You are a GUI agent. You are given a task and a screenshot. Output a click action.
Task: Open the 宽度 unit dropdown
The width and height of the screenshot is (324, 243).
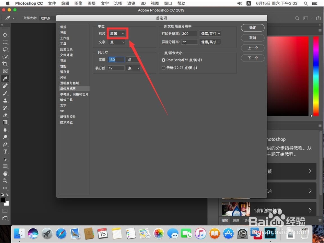point(133,60)
